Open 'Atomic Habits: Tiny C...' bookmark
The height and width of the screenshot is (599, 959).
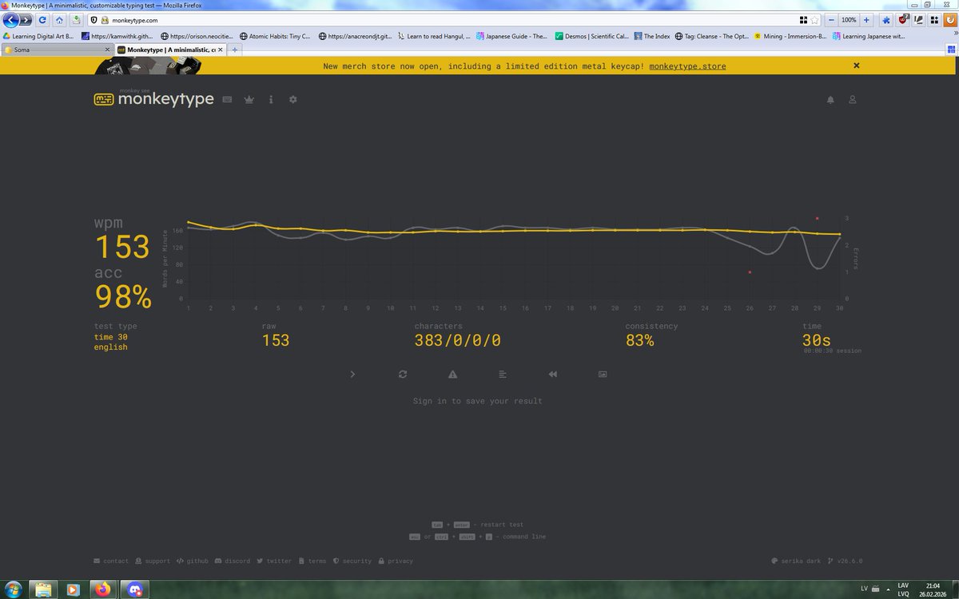click(274, 36)
